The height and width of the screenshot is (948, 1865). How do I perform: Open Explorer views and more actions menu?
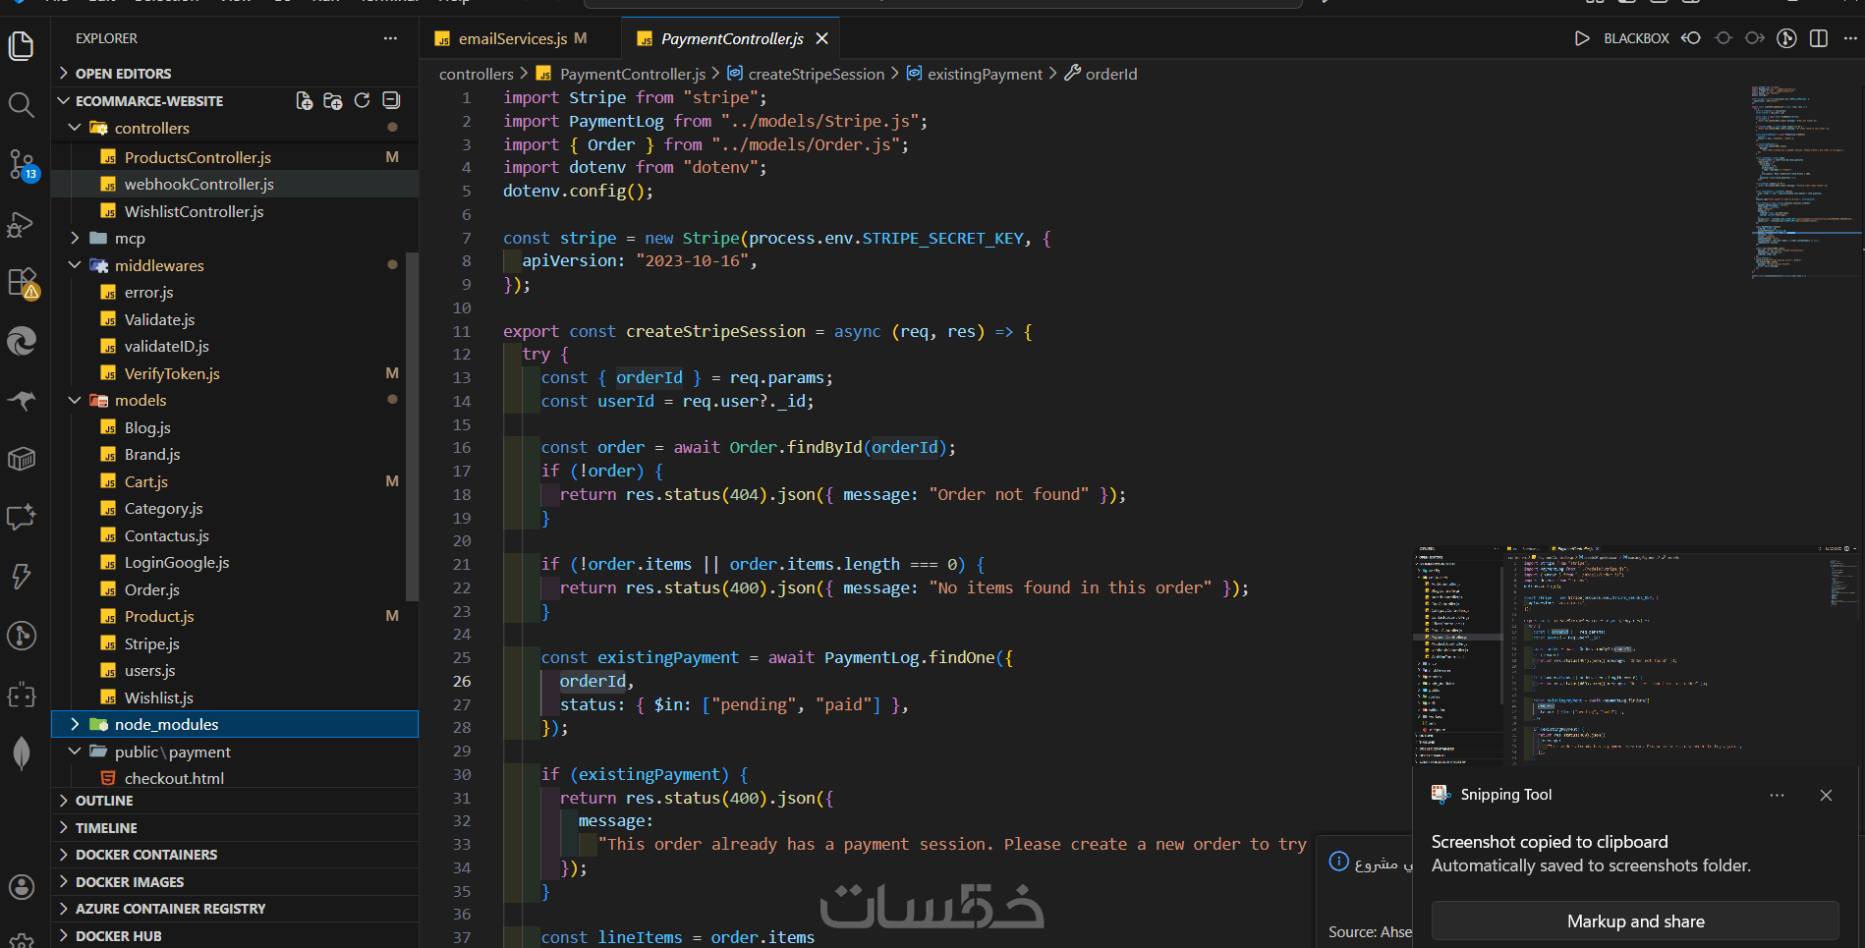click(390, 38)
